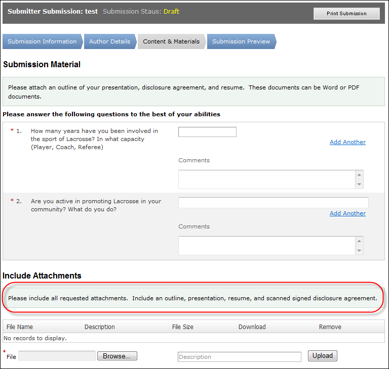The image size is (389, 369).
Task: Click the Print Submission button
Action: (346, 14)
